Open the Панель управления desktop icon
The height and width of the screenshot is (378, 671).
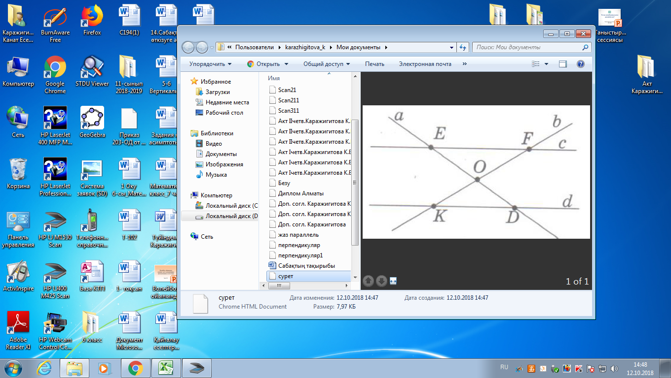(x=18, y=228)
